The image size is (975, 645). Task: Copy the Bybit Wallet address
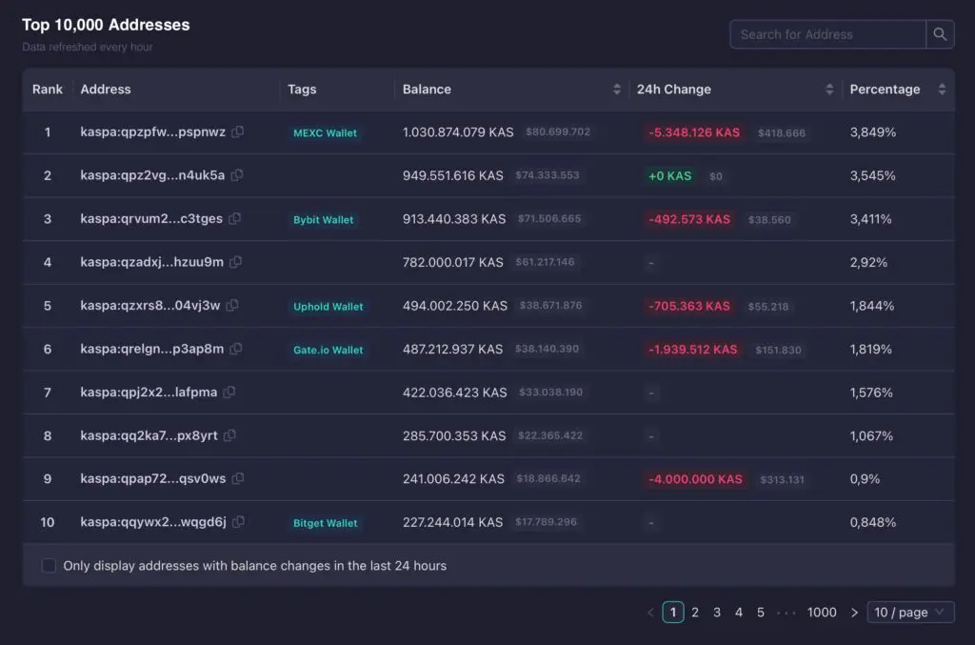(235, 219)
